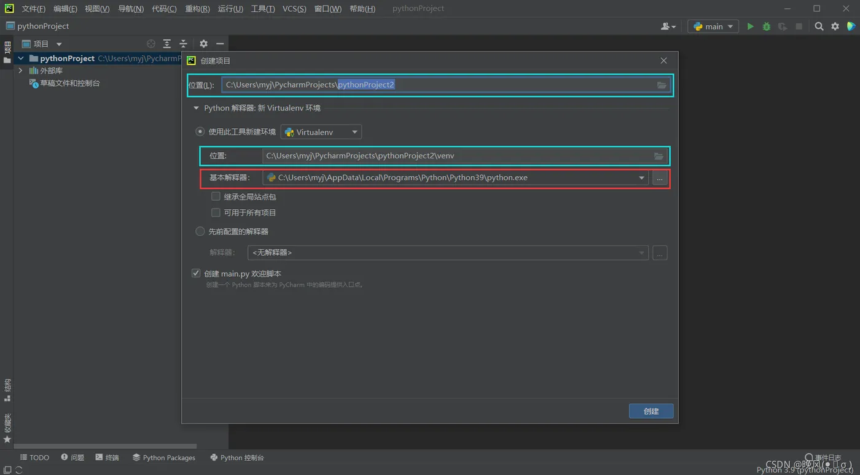
Task: Collapse the pythonProject tree node
Action: 21,58
